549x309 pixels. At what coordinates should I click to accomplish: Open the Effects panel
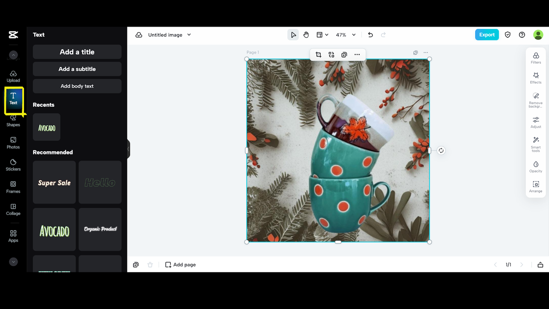point(536,78)
